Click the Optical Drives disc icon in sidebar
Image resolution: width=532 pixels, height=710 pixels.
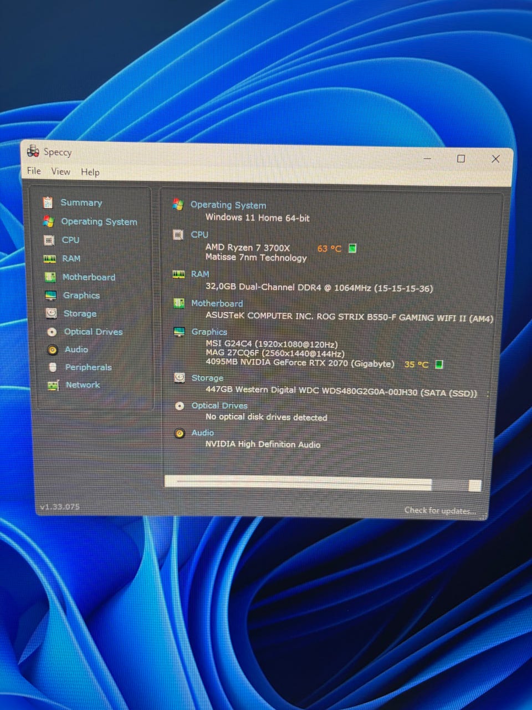click(x=52, y=332)
